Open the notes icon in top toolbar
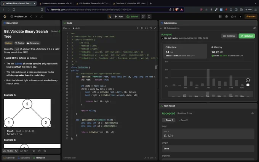Screen dimensions: 259x162 149,16
